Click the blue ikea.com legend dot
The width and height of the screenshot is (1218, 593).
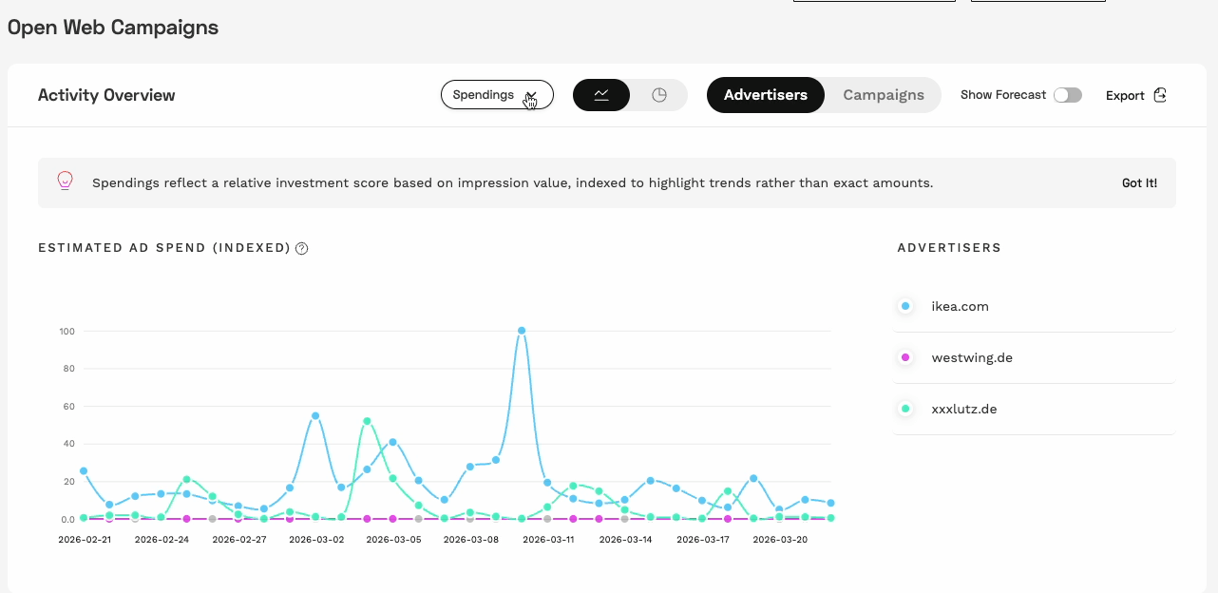point(904,306)
